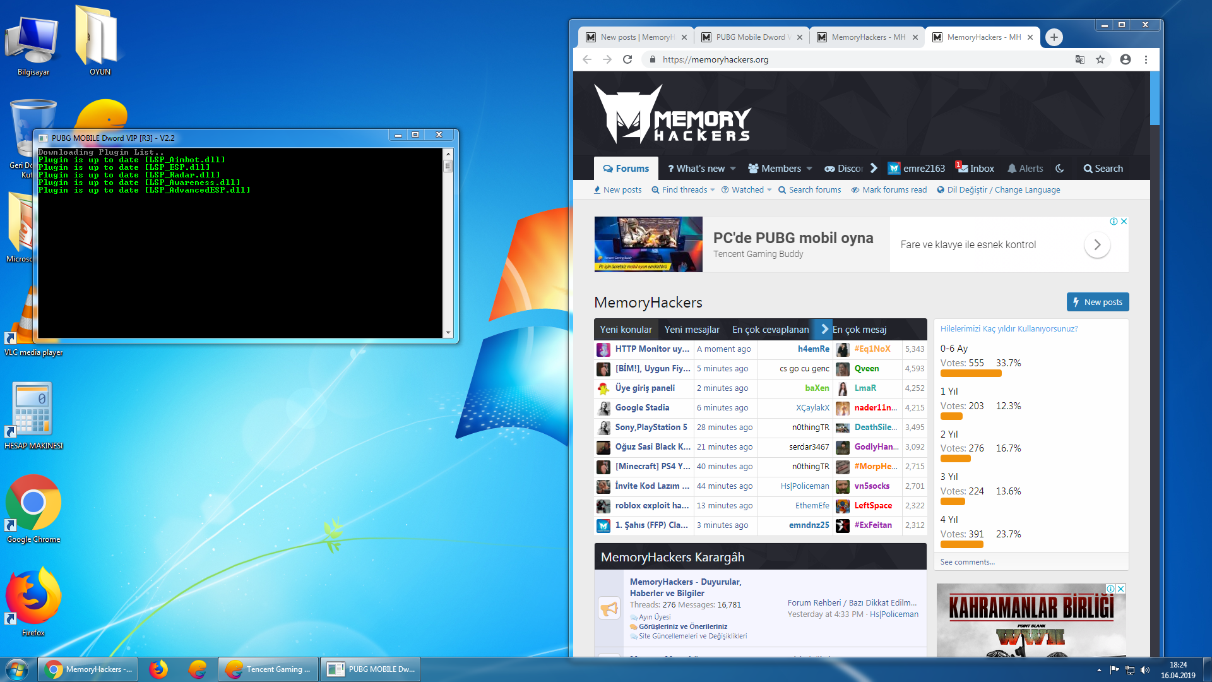This screenshot has height=682, width=1212.
Task: Open the Google Stadia thread
Action: click(x=642, y=408)
